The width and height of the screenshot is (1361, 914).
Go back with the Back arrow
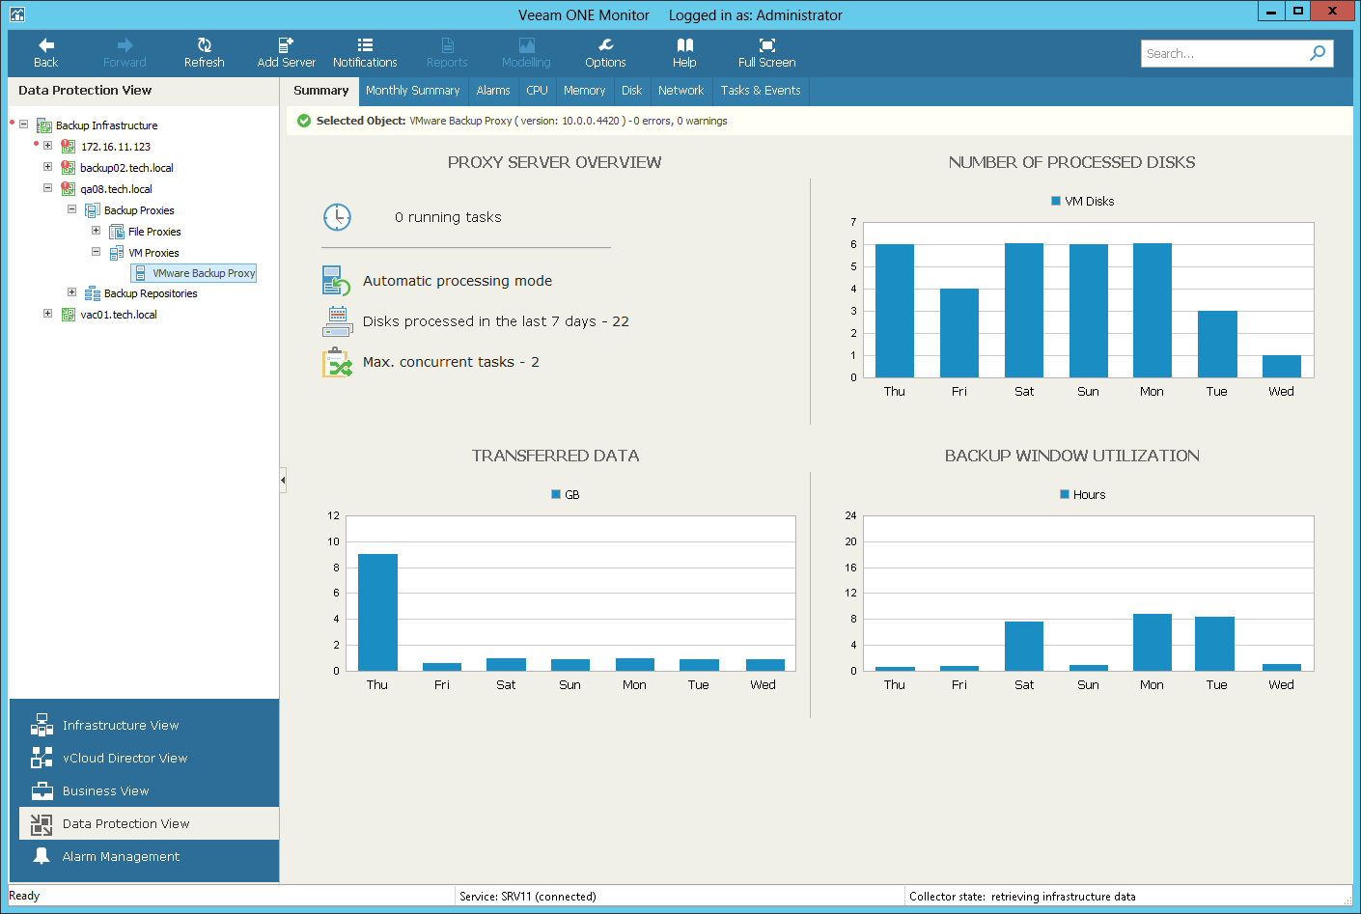[x=45, y=53]
